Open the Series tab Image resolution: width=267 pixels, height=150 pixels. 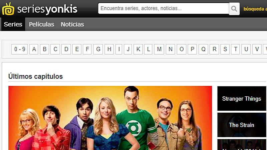coord(13,24)
